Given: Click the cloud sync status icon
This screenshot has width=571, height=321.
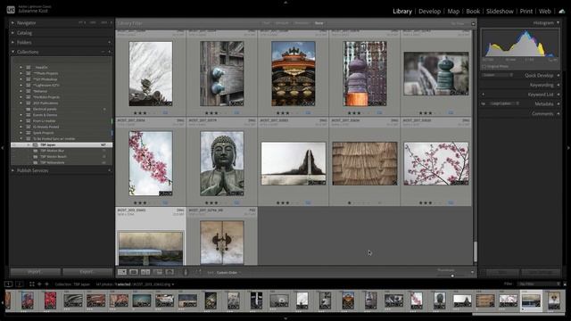Looking at the screenshot, I should [562, 12].
